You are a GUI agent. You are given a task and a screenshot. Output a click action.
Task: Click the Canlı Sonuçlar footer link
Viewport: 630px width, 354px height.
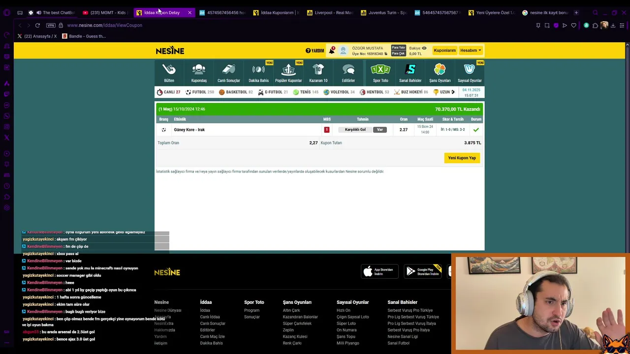[x=213, y=324]
